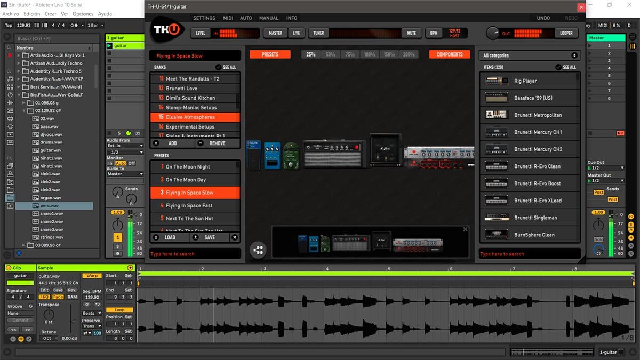Click the MUTE button in TH-U
The width and height of the screenshot is (640, 360).
(411, 33)
